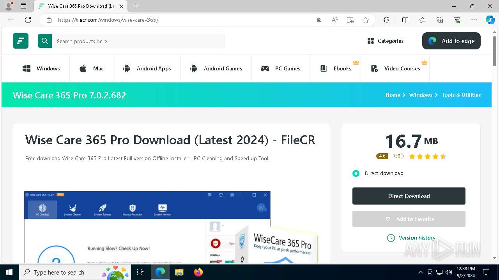Close the Wise Care 365 browser tab
The image size is (499, 280).
click(x=122, y=6)
